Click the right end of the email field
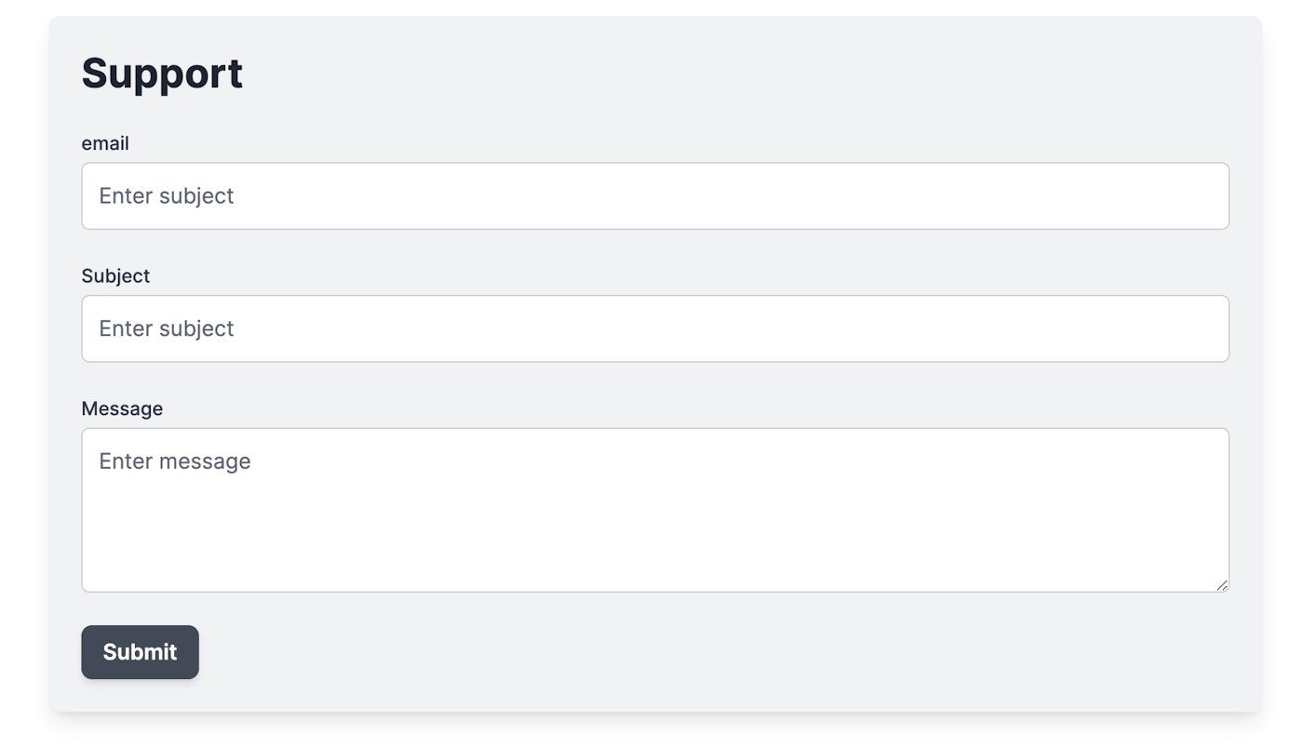Image resolution: width=1303 pixels, height=747 pixels. tap(1201, 196)
